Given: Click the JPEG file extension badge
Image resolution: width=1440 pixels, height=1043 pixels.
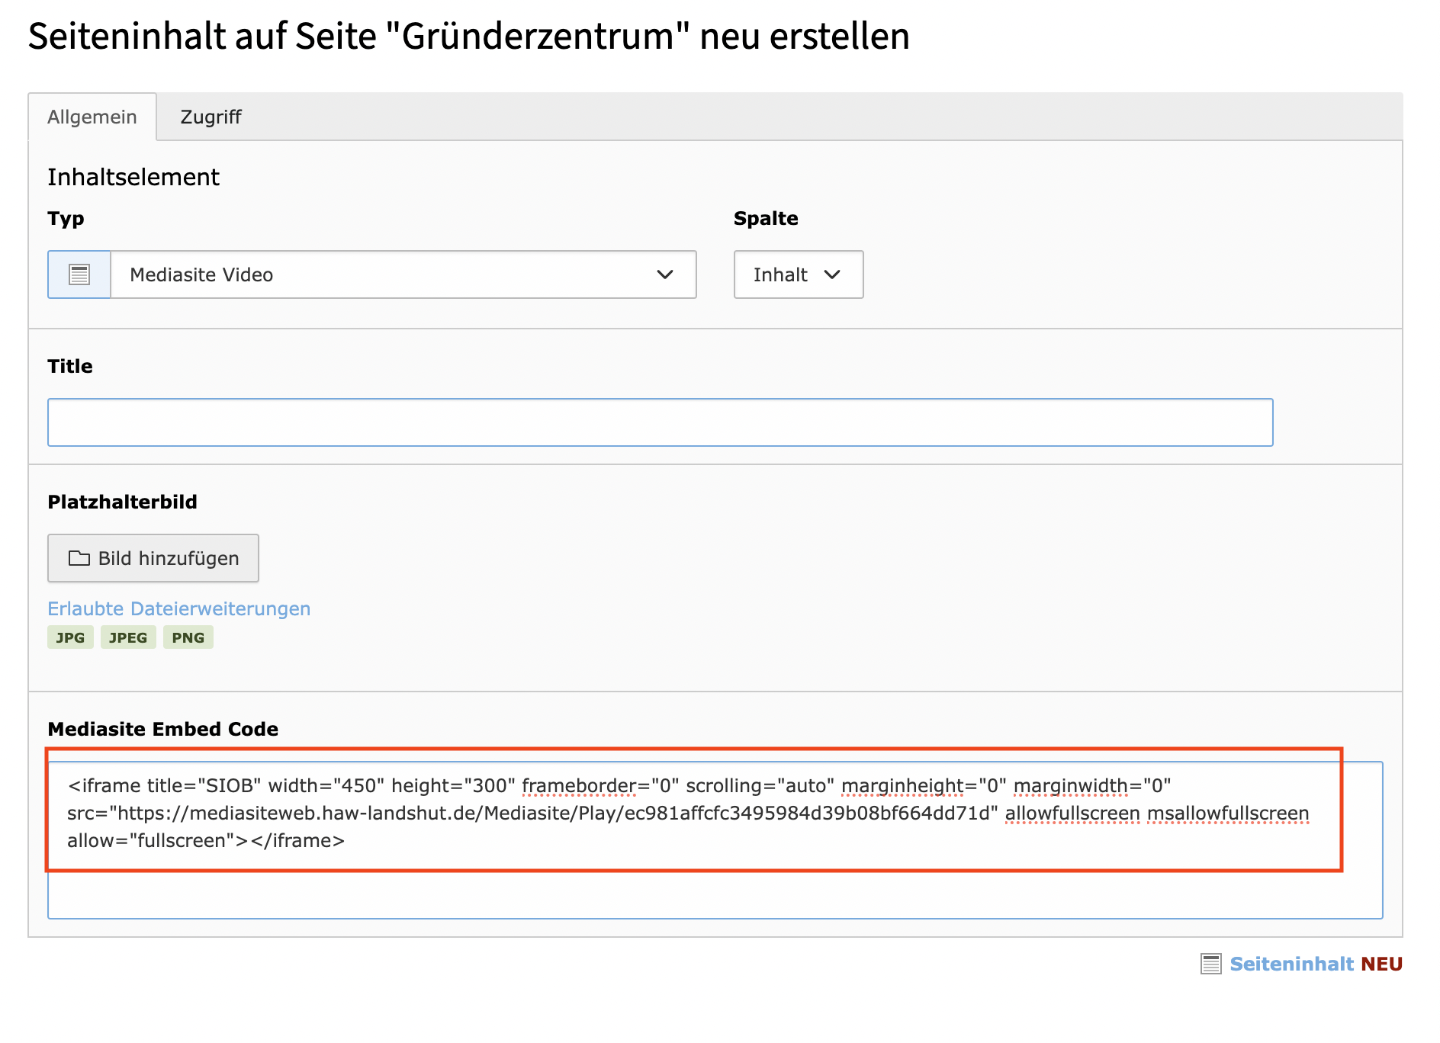Looking at the screenshot, I should pos(128,637).
